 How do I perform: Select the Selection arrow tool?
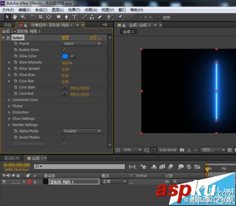pos(7,17)
